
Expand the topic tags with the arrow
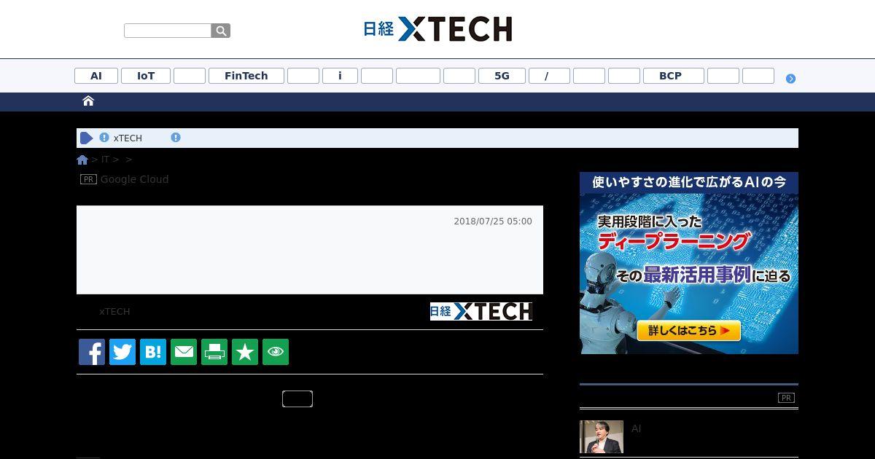[x=790, y=79]
